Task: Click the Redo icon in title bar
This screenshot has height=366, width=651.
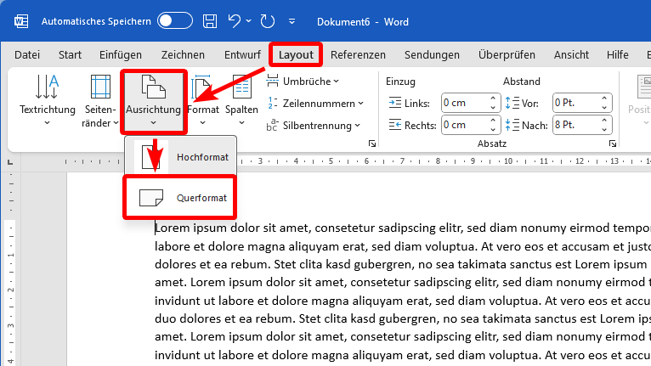Action: (267, 20)
